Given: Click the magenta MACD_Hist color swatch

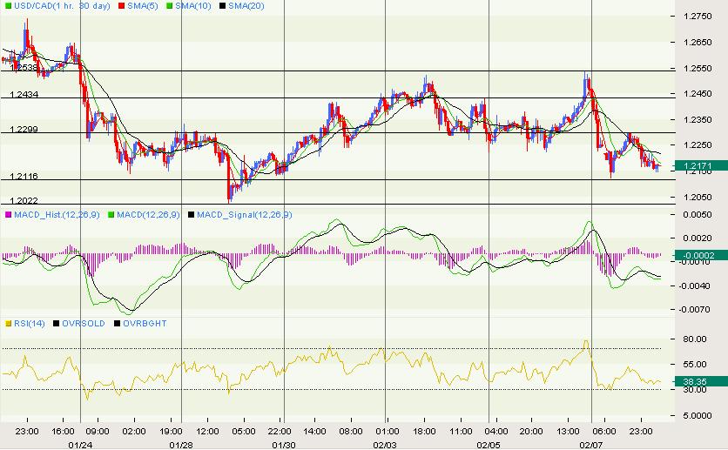Looking at the screenshot, I should (x=8, y=215).
